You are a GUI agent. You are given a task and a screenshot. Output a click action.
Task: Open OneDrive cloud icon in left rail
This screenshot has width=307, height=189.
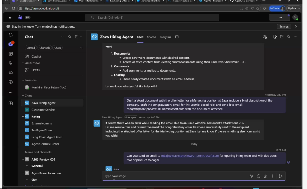(x=10, y=72)
